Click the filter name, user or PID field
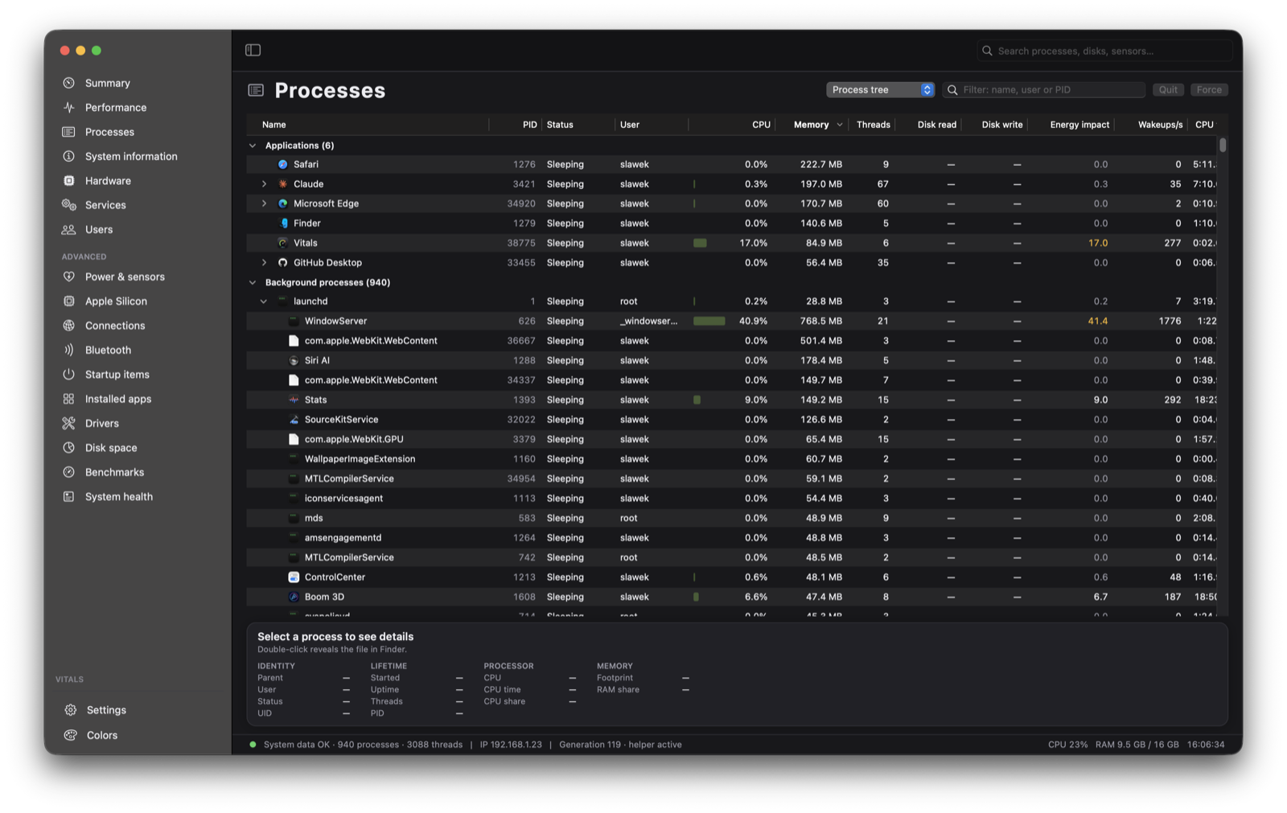The height and width of the screenshot is (813, 1287). click(x=1044, y=89)
